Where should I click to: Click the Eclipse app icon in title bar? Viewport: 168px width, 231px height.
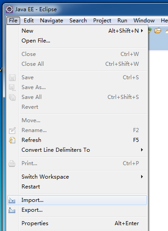[x=9, y=9]
